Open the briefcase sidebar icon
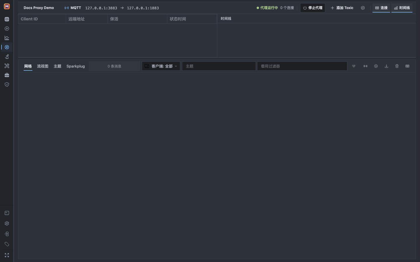The width and height of the screenshot is (420, 262). coord(7,75)
